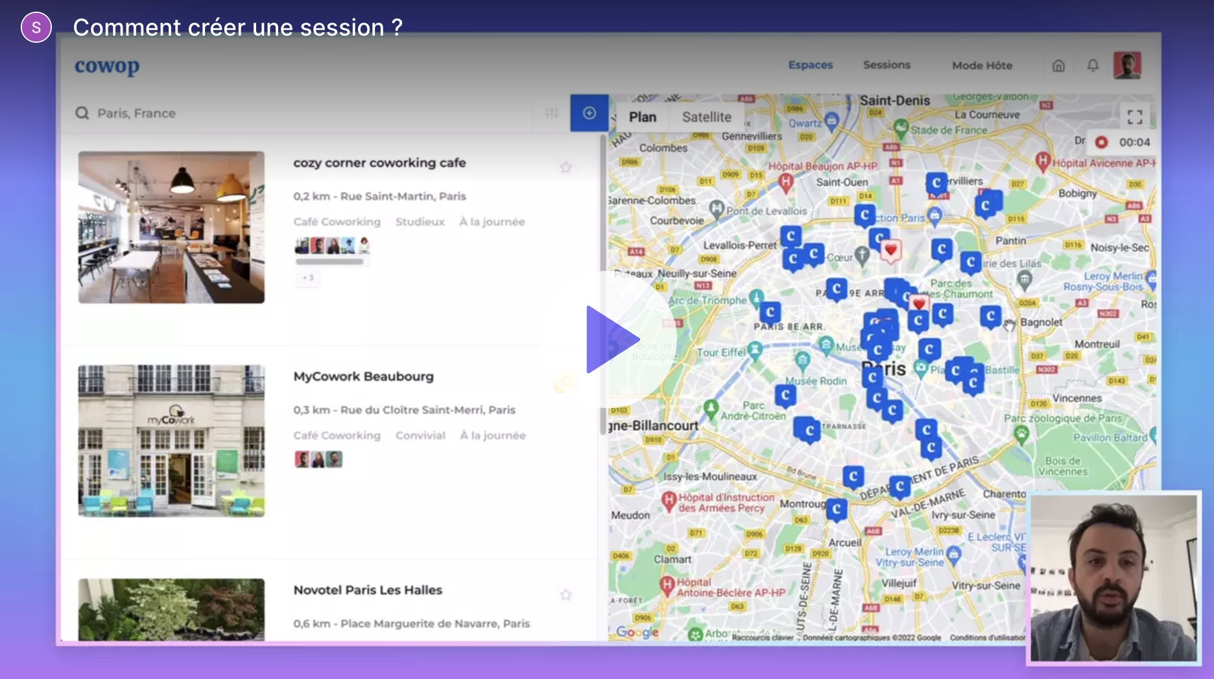Switch to Mode Hôte
This screenshot has width=1214, height=679.
(x=982, y=65)
